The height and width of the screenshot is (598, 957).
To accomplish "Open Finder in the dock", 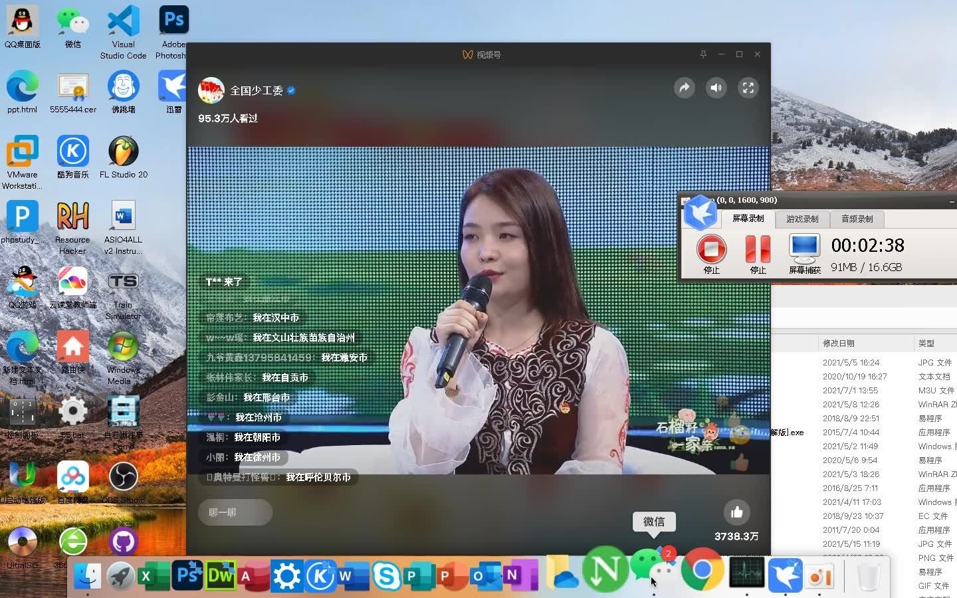I will (88, 575).
